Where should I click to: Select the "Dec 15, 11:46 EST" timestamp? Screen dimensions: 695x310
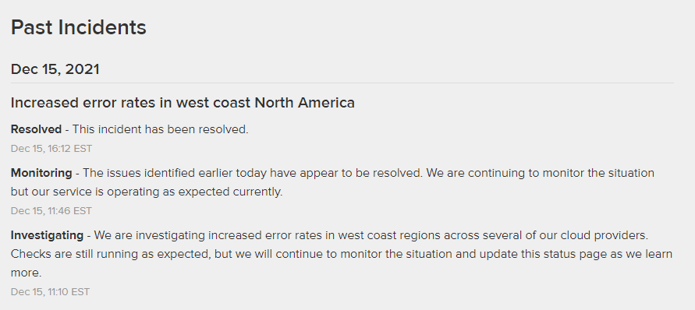(51, 211)
